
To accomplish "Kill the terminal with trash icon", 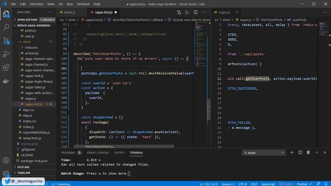I will 308,152.
